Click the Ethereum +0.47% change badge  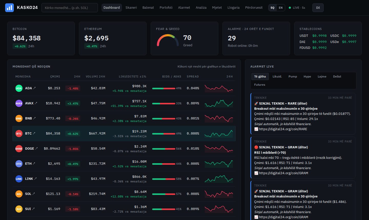click(92, 46)
